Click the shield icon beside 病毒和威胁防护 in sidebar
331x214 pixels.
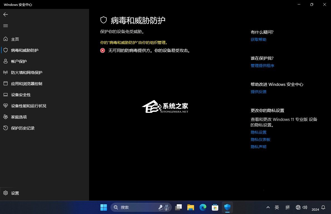pyautogui.click(x=6, y=50)
